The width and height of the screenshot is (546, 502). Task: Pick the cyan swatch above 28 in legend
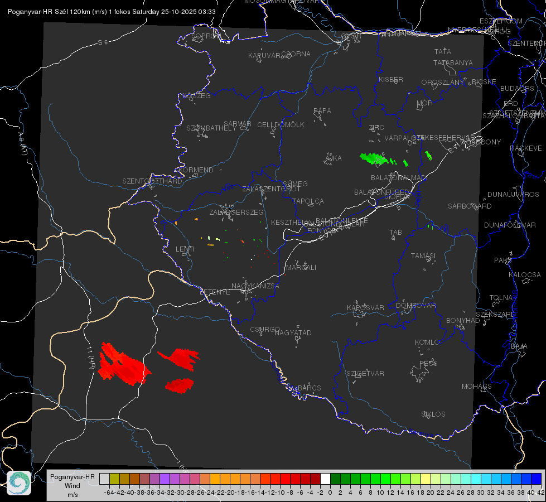click(476, 479)
